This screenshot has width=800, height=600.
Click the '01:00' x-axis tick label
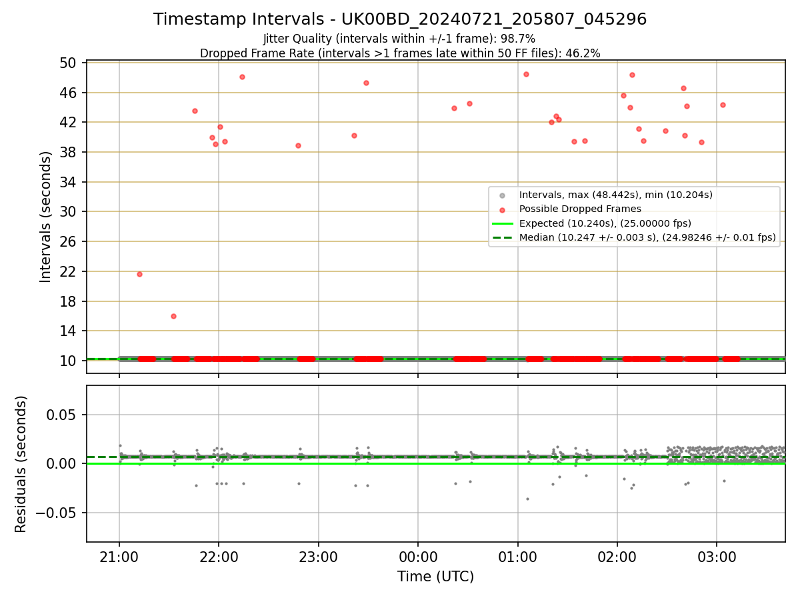pyautogui.click(x=517, y=557)
